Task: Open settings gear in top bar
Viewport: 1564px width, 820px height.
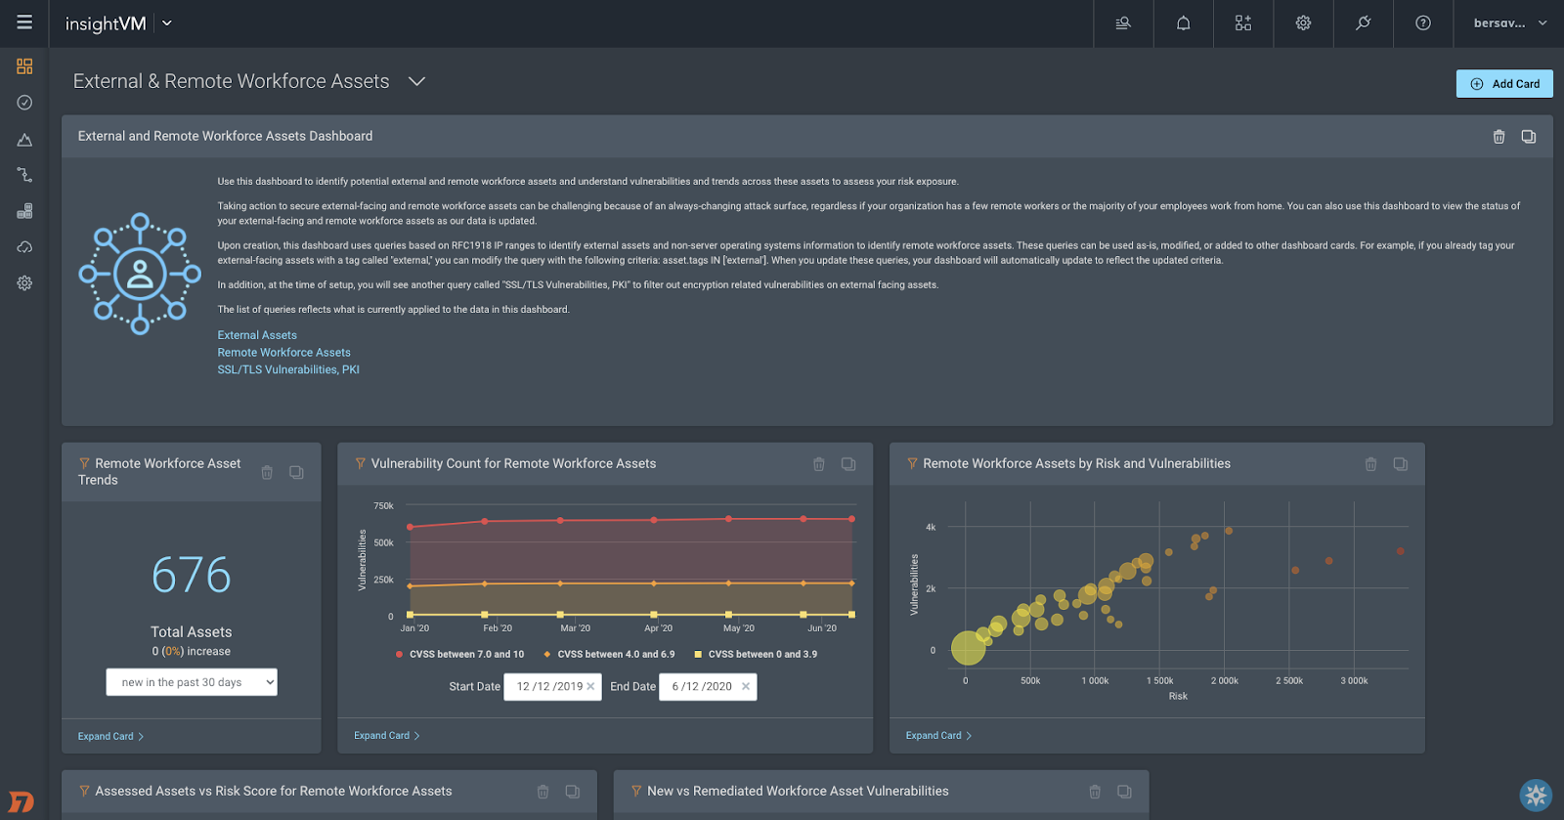Action: pos(1303,23)
